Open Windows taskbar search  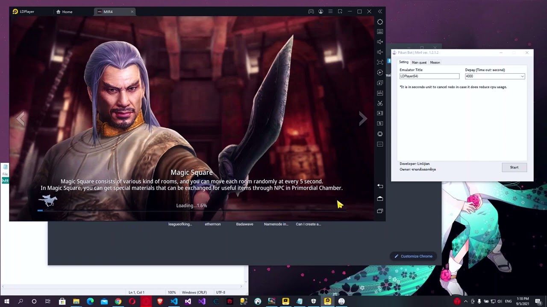pyautogui.click(x=21, y=301)
